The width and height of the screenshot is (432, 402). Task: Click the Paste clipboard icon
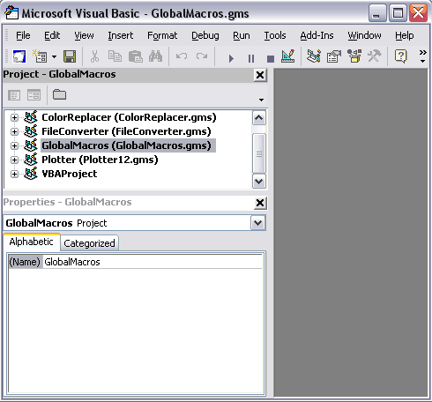(135, 56)
